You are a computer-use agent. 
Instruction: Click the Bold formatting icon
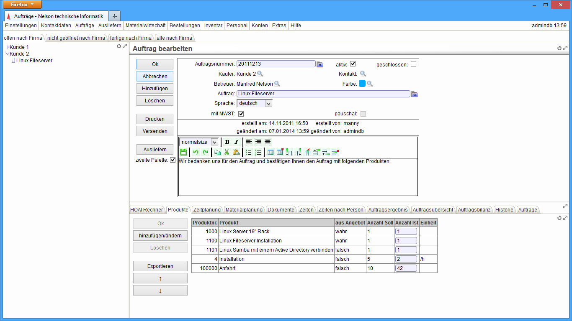click(227, 142)
